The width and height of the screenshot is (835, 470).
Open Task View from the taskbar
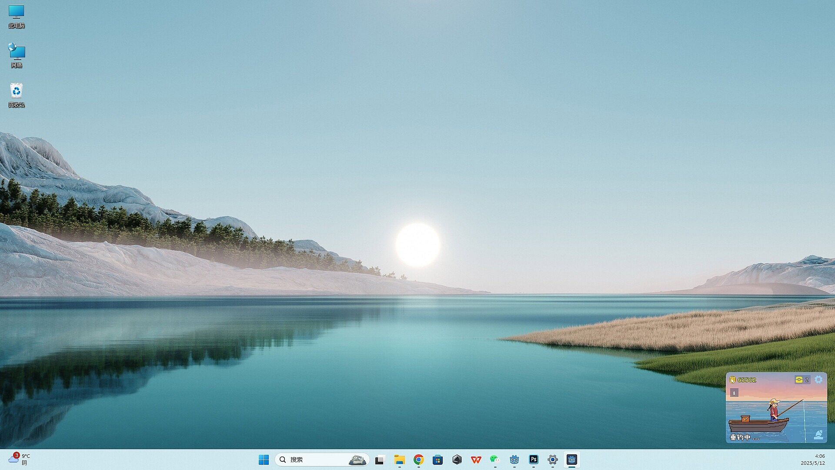click(380, 460)
